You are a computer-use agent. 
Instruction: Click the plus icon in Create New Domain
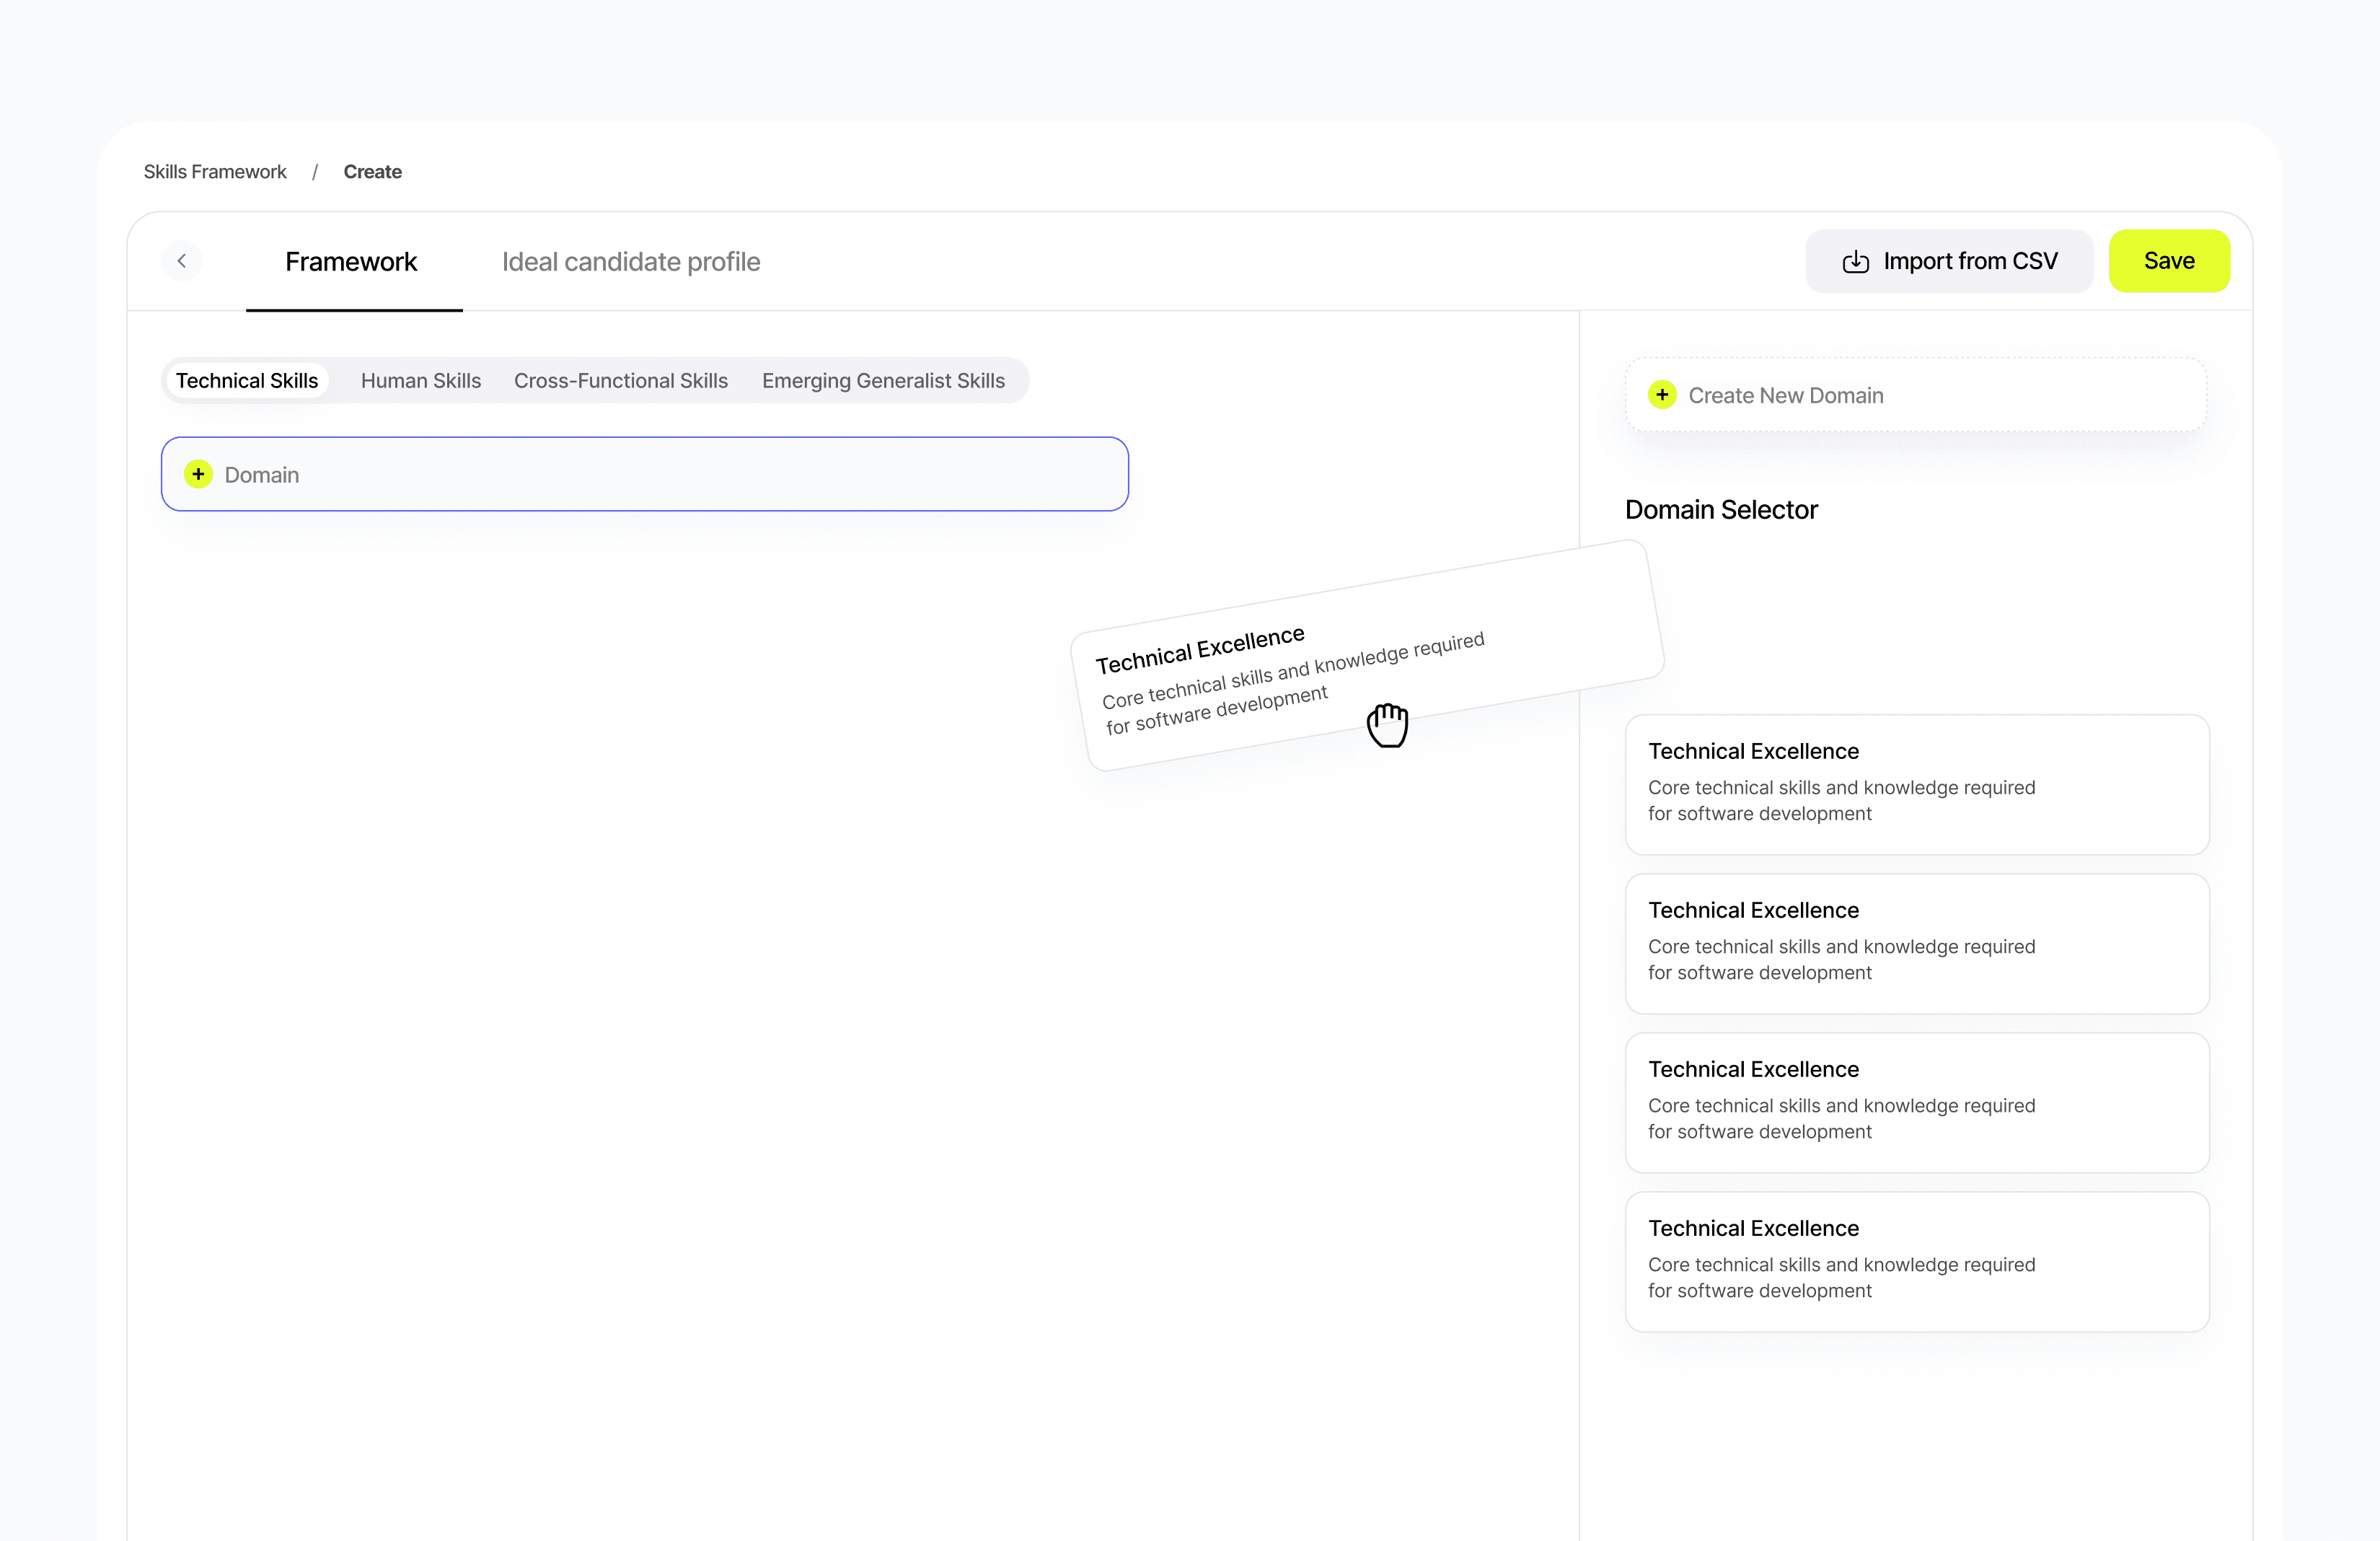(1662, 395)
